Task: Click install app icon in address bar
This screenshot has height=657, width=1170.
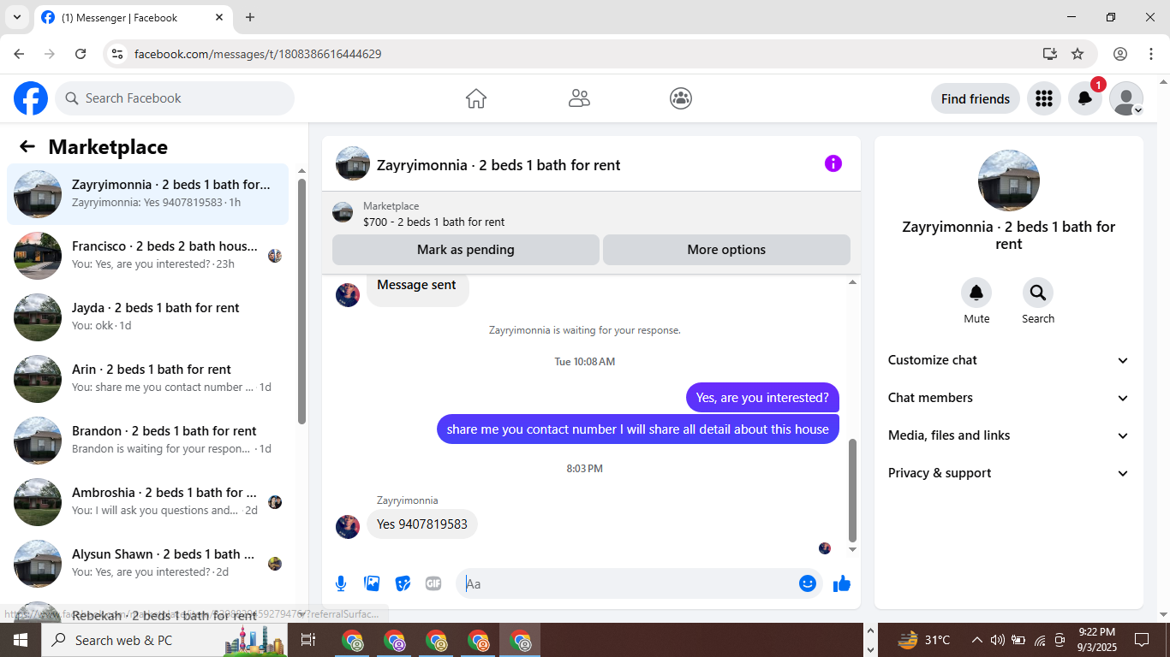Action: 1050,54
